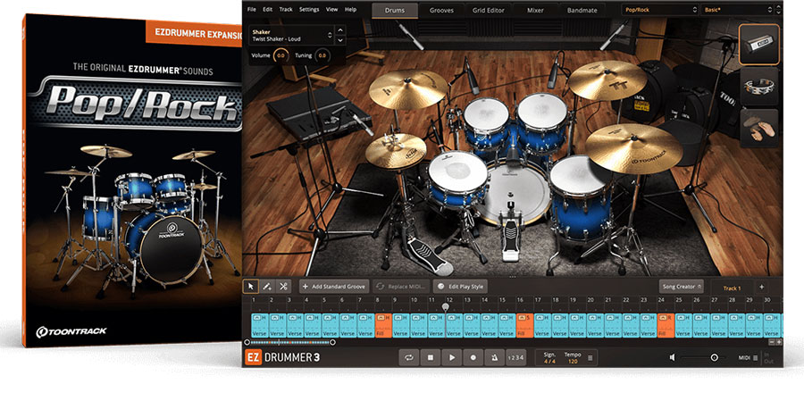Open the Settings menu
This screenshot has height=393, width=804.
(x=309, y=9)
